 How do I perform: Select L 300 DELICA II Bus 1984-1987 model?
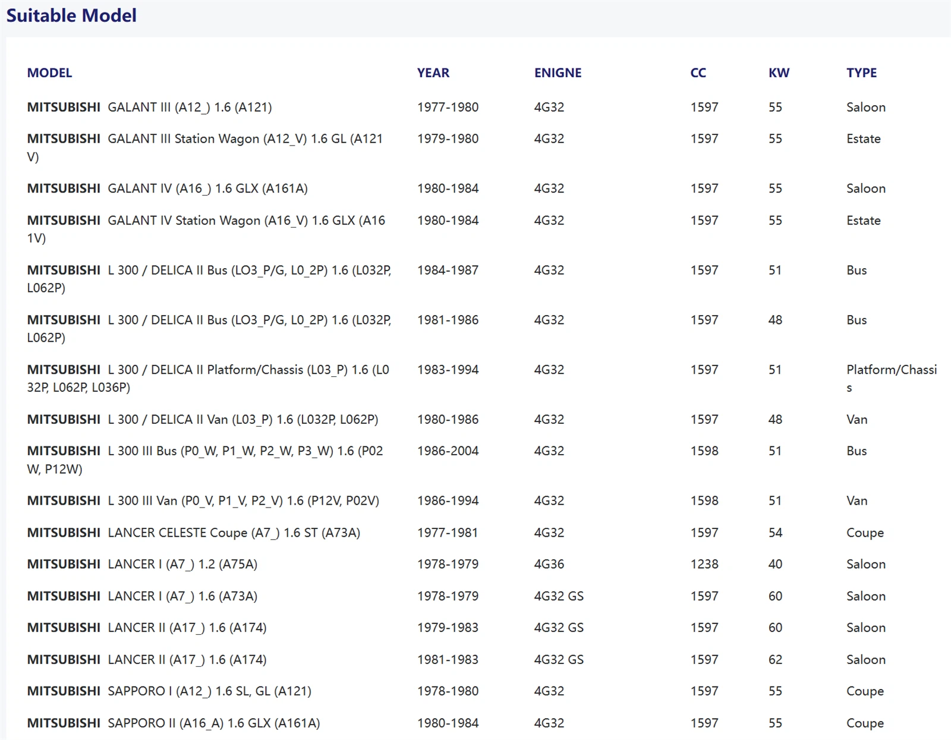(209, 279)
